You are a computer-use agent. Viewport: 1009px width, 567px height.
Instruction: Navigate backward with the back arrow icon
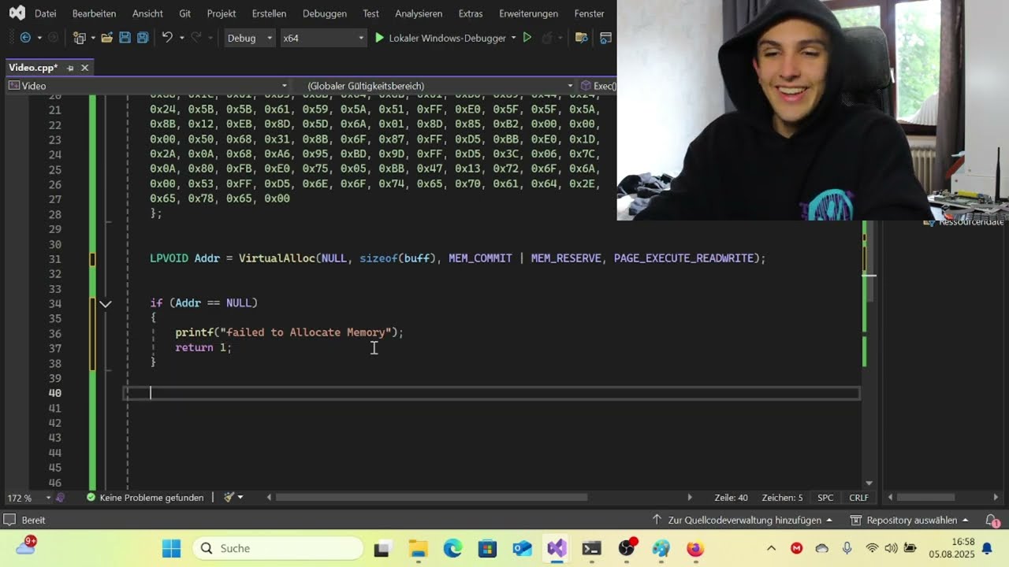tap(25, 38)
